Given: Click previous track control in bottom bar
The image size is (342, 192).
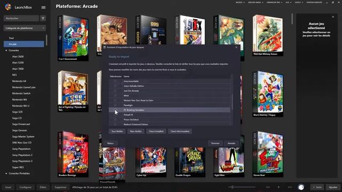Looking at the screenshot, I should click(268, 187).
